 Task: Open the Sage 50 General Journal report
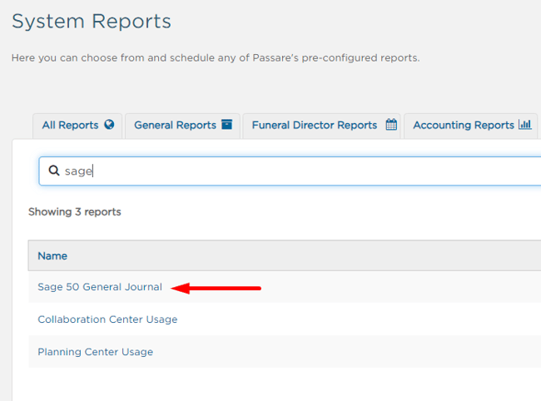pos(100,287)
